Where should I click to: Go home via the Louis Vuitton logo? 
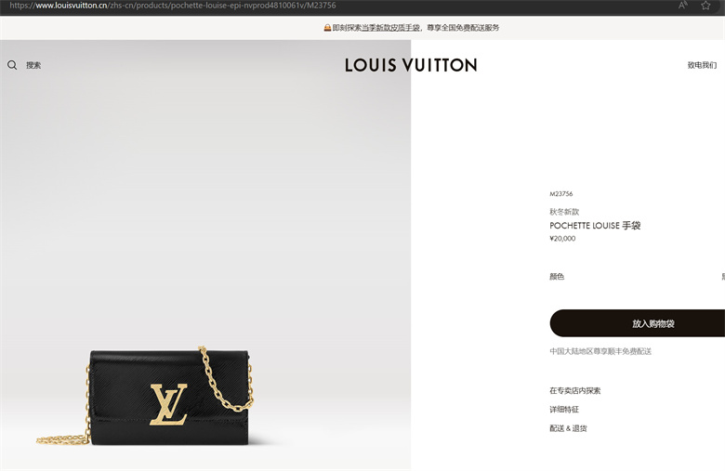411,65
